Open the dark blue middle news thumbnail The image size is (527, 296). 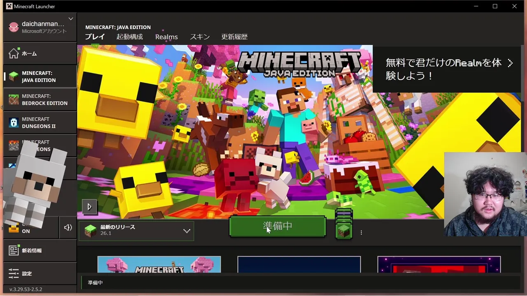click(x=299, y=264)
